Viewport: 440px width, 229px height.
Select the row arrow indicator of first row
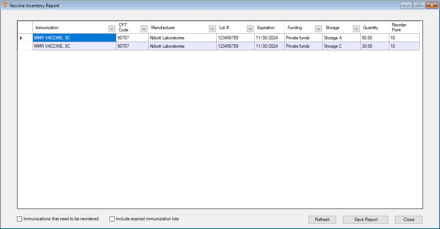click(21, 38)
